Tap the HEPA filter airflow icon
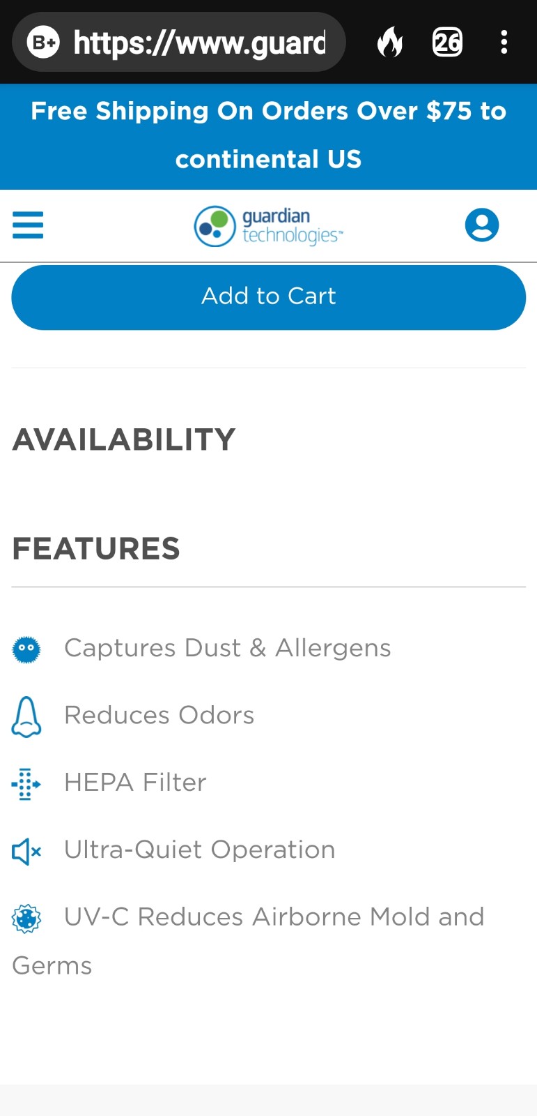The image size is (537, 1116). [26, 784]
